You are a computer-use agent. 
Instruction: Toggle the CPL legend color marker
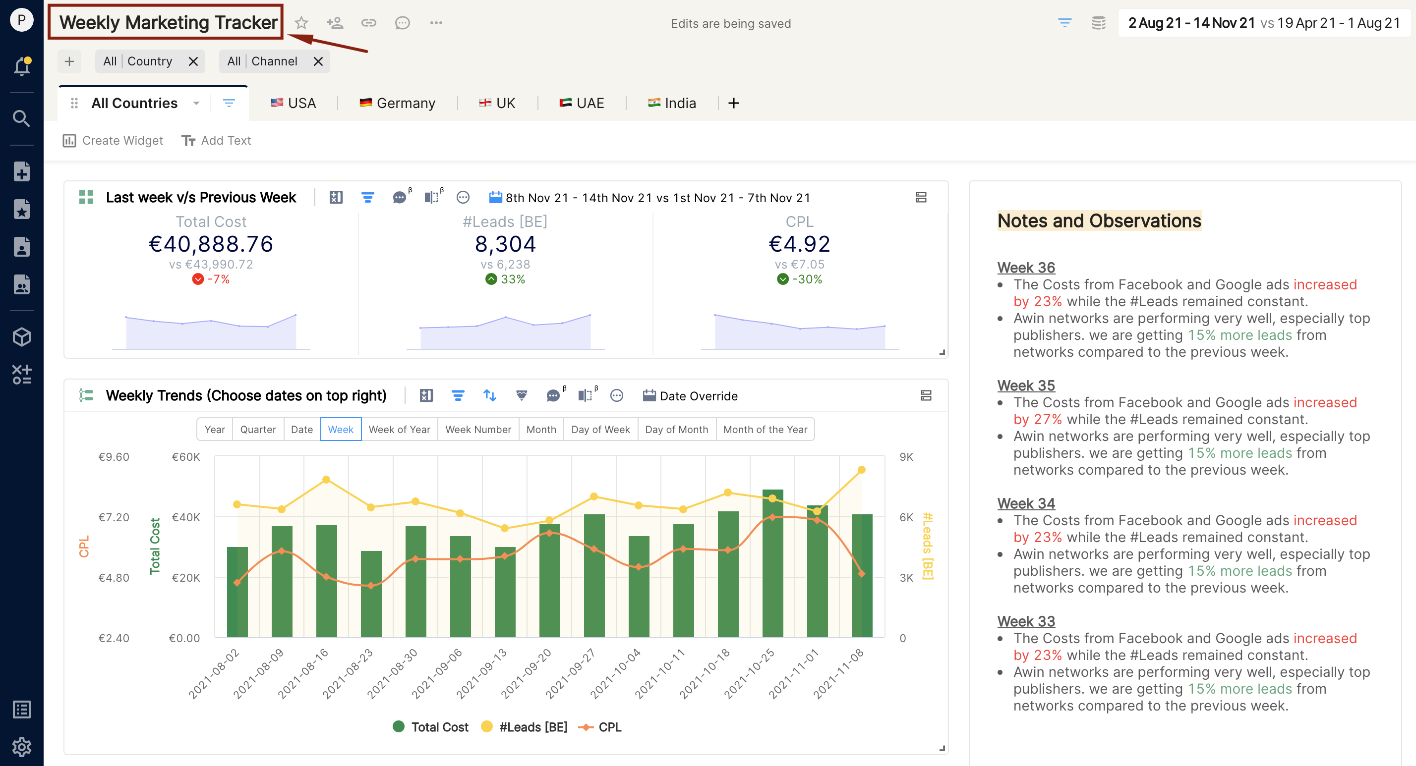click(586, 727)
